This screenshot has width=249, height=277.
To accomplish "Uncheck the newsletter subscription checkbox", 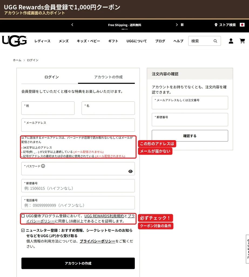I will pos(23,230).
